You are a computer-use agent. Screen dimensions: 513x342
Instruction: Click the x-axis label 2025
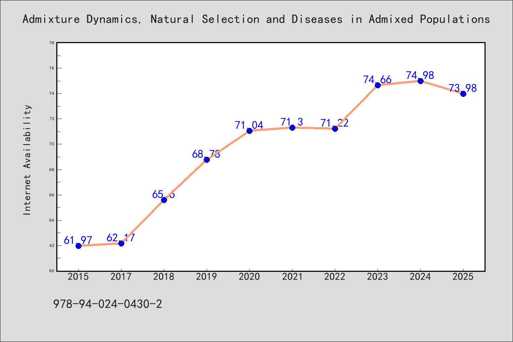click(x=463, y=277)
